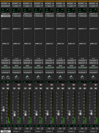Mute the Drum1 track
This screenshot has width=99, height=133.
(x=8, y=88)
